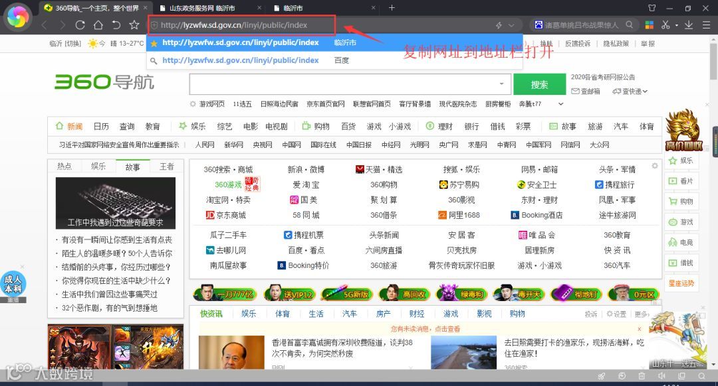Select the 热点 news tab
Image resolution: width=718 pixels, height=386 pixels.
point(64,166)
